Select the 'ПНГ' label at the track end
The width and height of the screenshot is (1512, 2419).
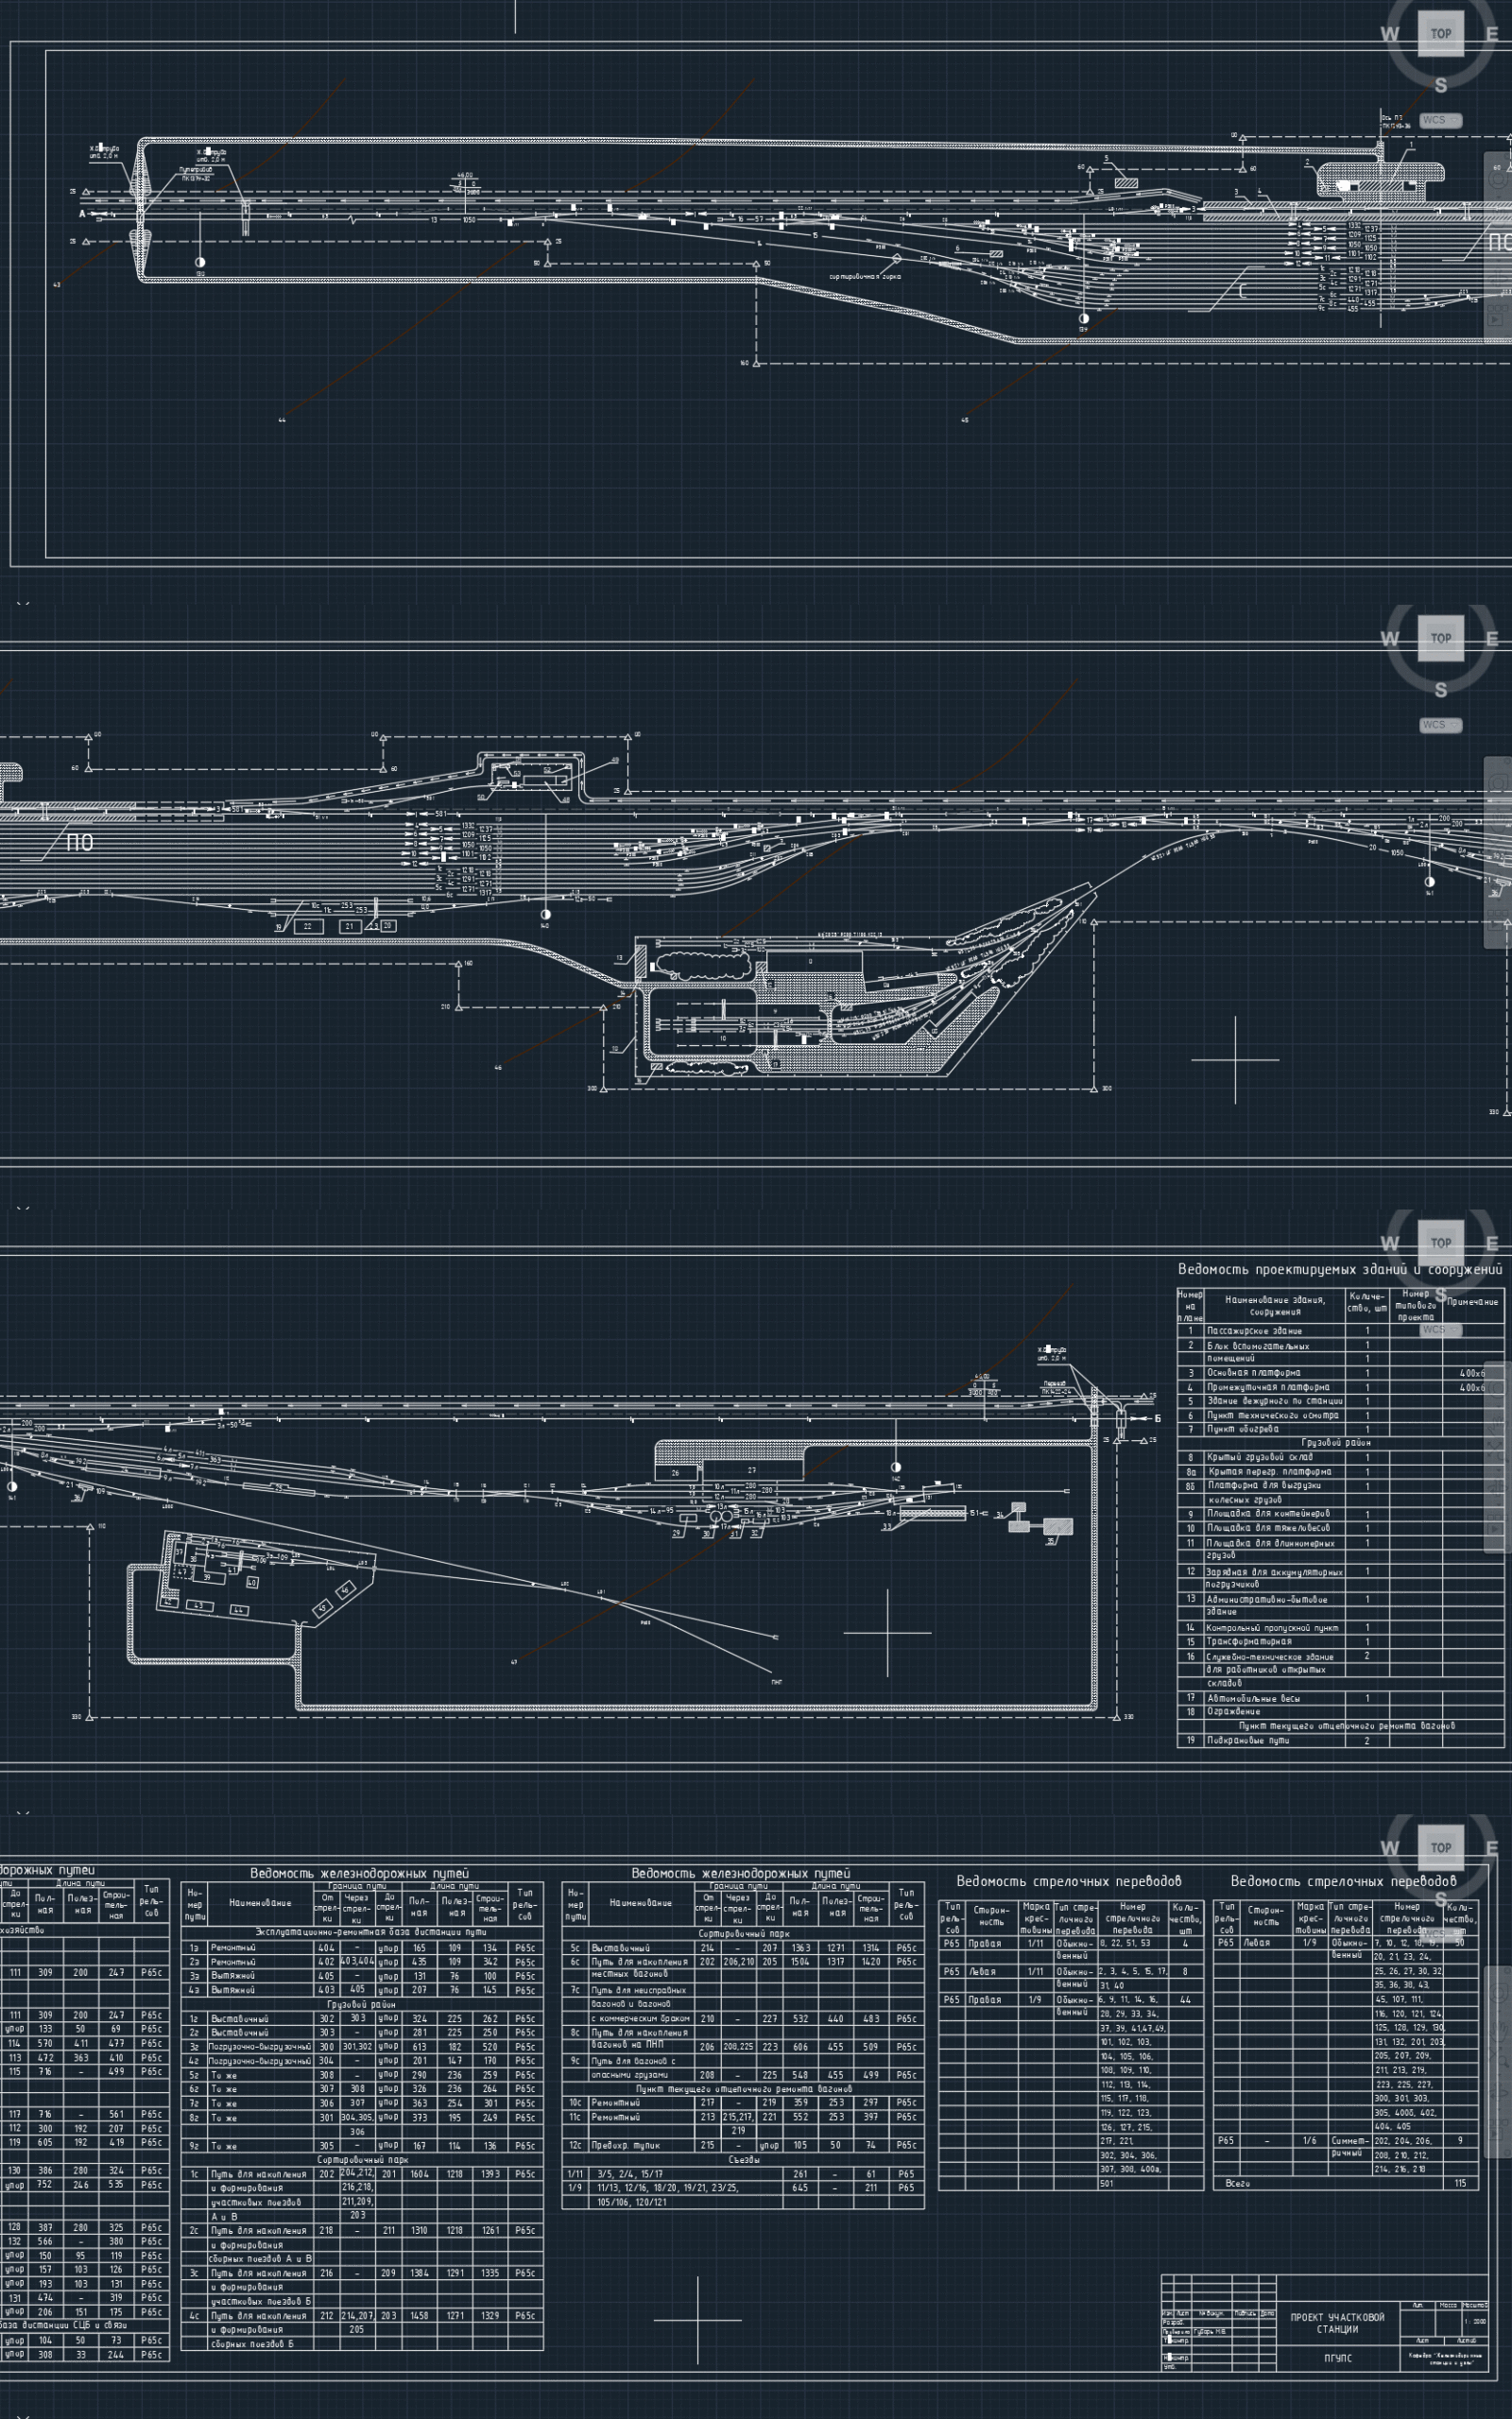777,1682
